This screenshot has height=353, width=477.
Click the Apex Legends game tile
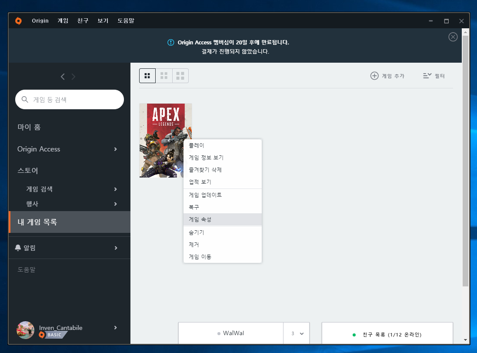coord(166,141)
